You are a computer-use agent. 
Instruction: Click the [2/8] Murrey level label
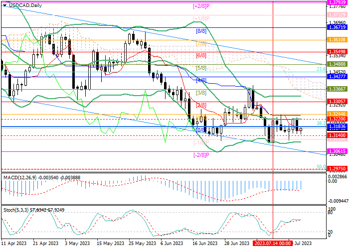pos(201,106)
